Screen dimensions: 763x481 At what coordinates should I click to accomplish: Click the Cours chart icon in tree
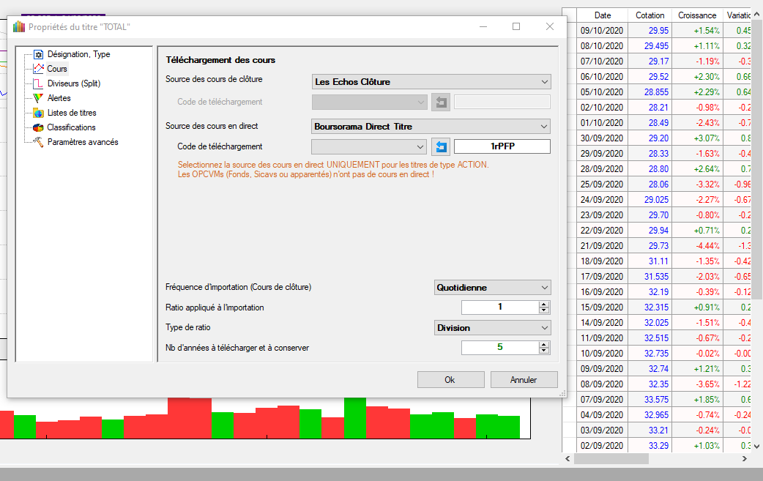point(39,69)
